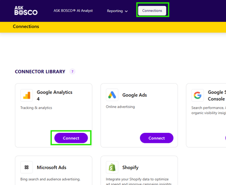The width and height of the screenshot is (226, 185).
Task: Click the Shopify bag icon
Action: [112, 167]
